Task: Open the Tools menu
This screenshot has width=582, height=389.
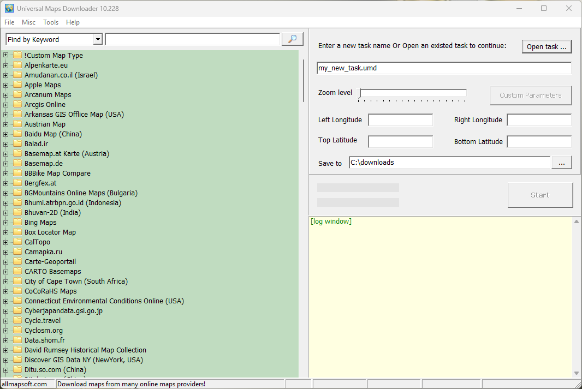Action: 51,22
